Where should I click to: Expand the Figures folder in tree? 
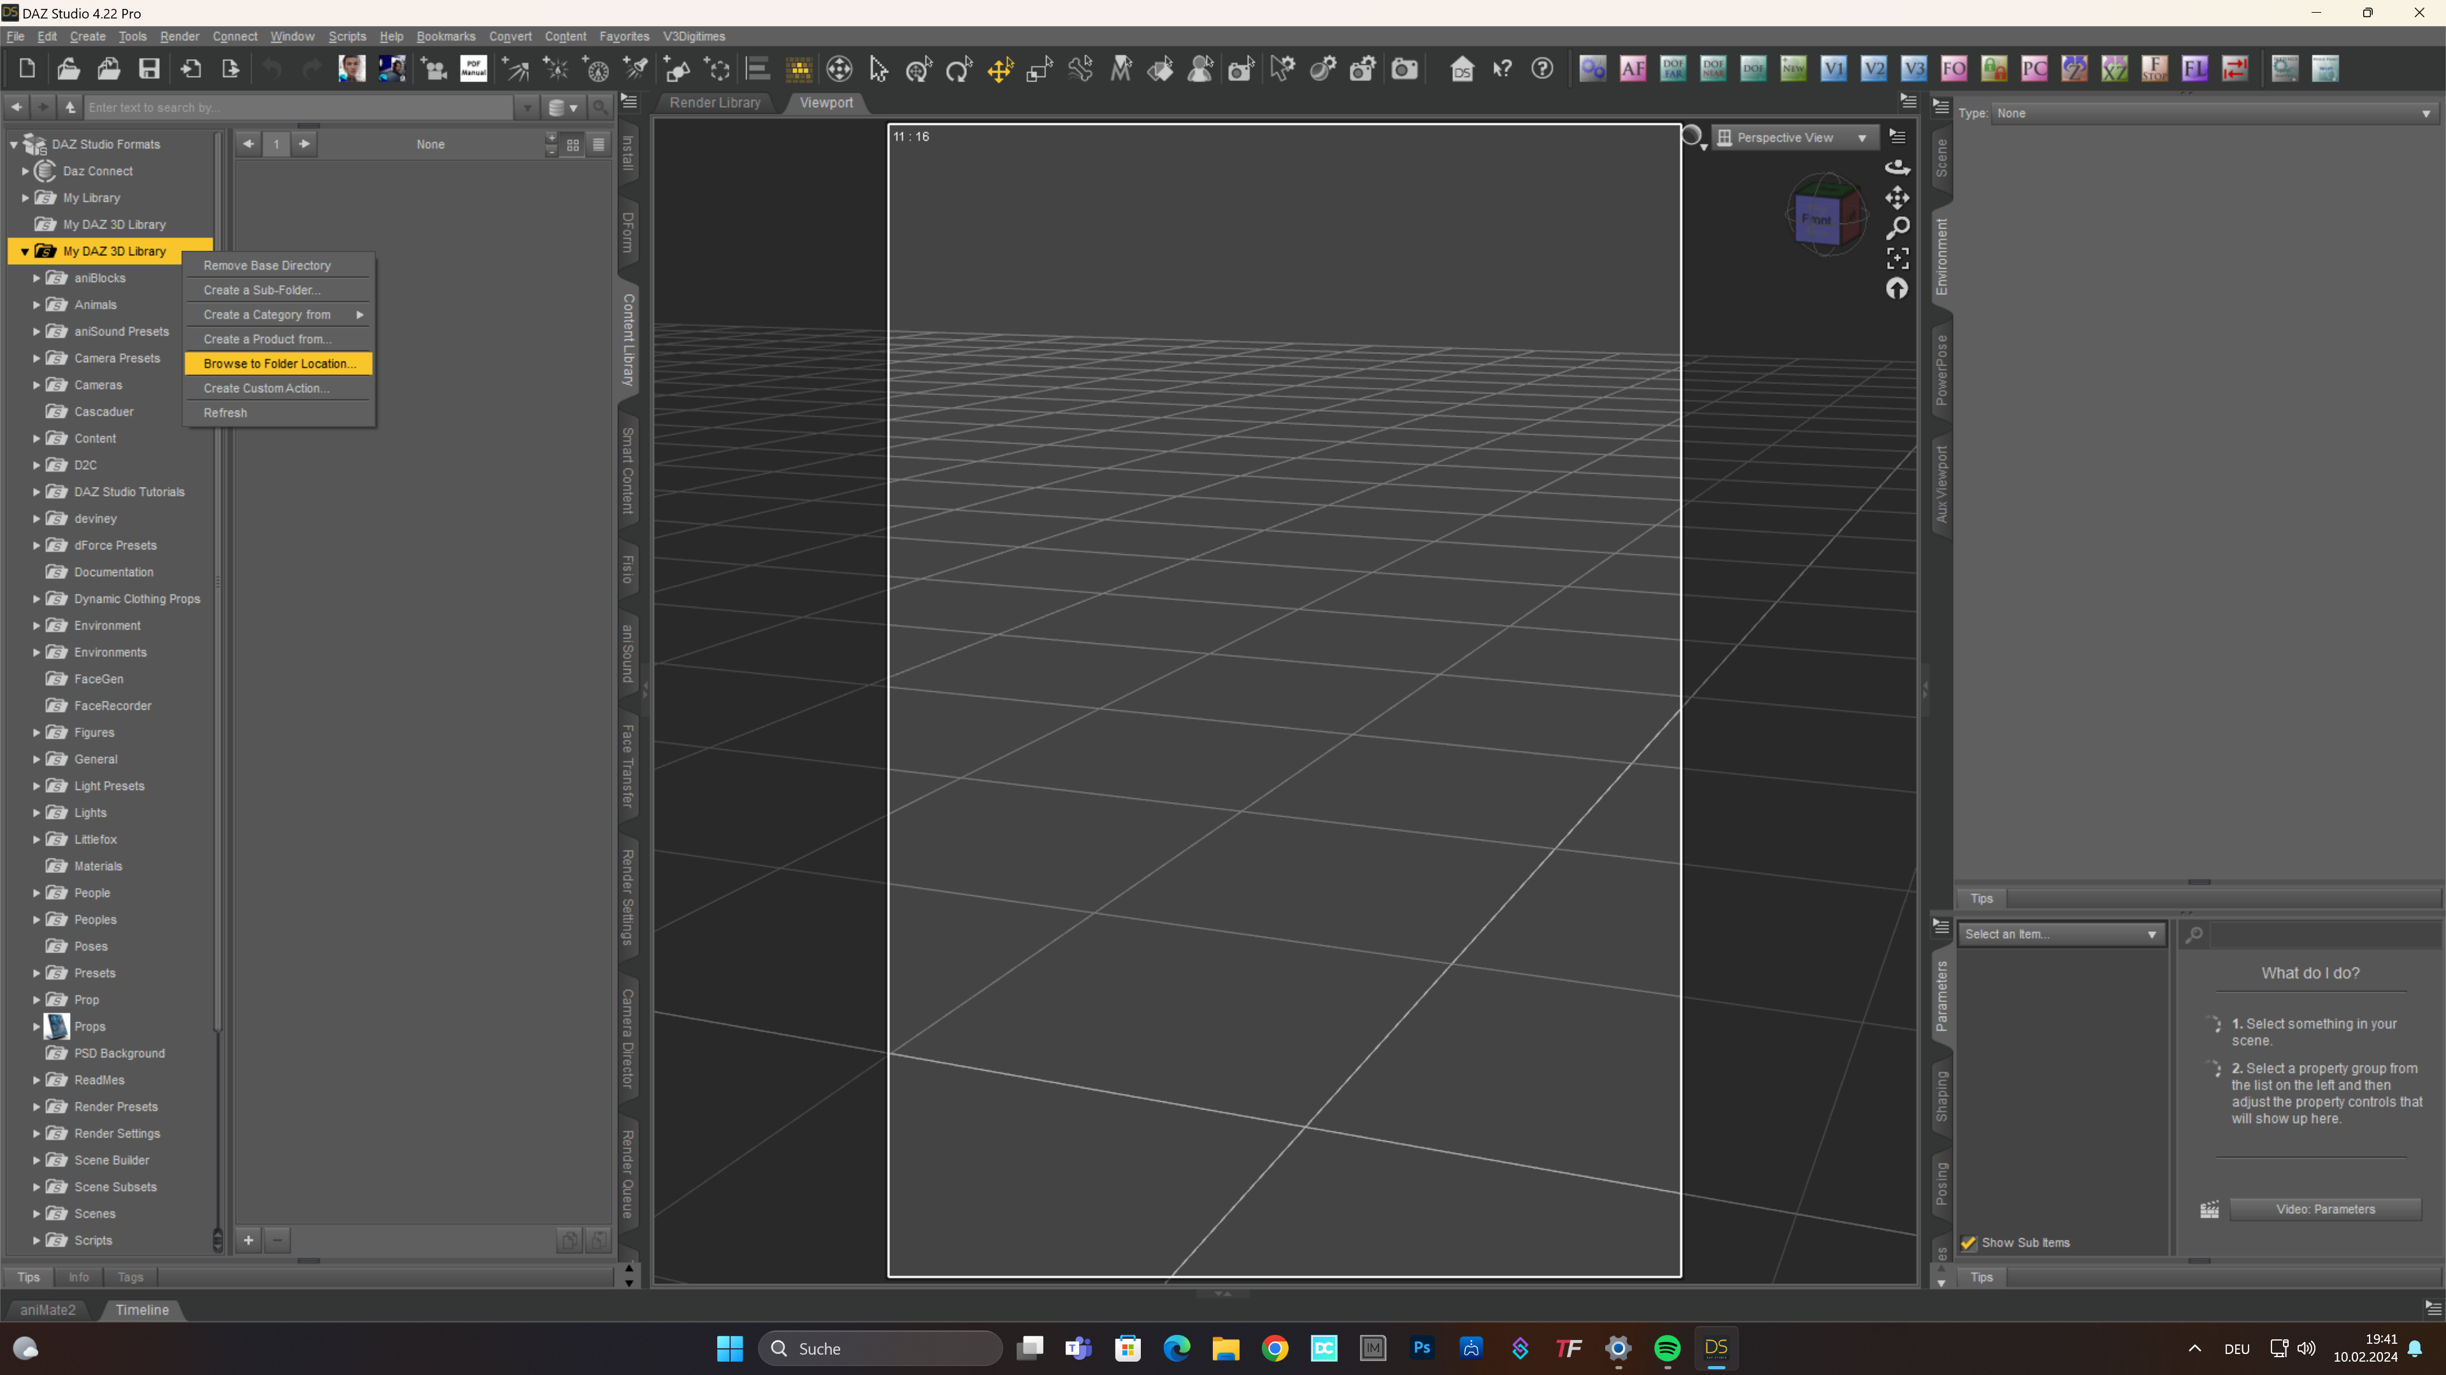click(x=37, y=733)
